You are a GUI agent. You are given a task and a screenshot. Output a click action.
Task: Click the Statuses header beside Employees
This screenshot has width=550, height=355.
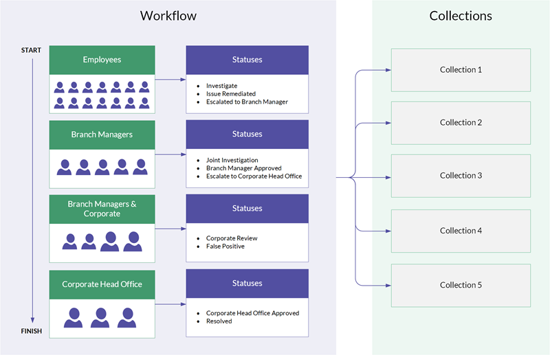coord(247,60)
